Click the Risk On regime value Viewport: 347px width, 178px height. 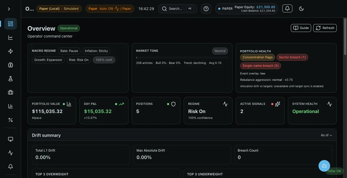click(197, 111)
